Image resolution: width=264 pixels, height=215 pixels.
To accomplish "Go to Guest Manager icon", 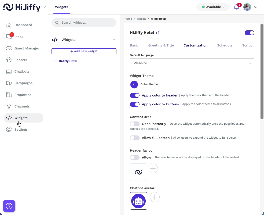I will tap(9, 48).
